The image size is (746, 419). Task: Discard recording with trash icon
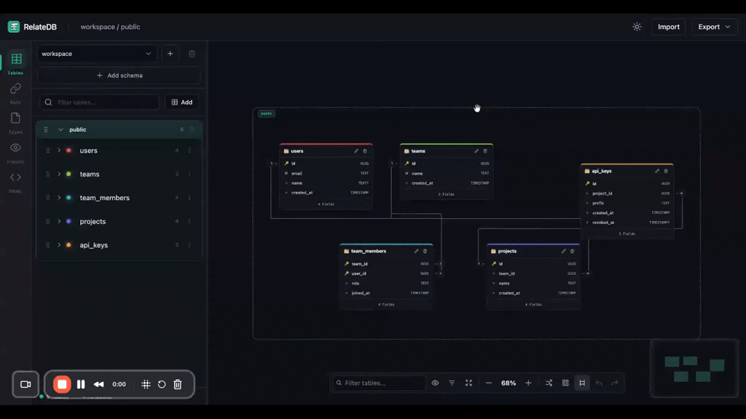[x=178, y=384]
